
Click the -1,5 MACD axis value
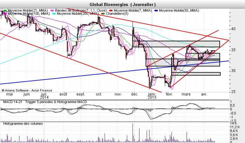[x=232, y=121]
